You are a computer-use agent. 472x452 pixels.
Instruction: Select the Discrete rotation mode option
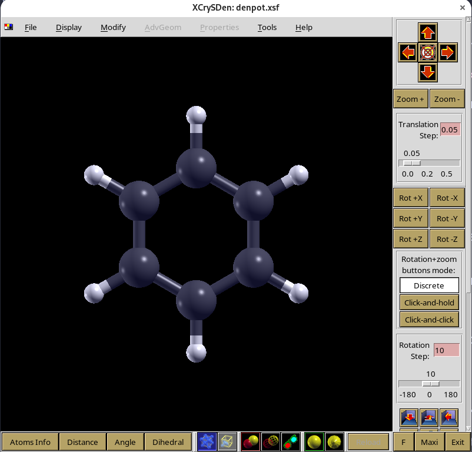429,285
